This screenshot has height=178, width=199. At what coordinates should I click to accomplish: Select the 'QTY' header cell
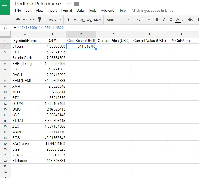point(52,41)
